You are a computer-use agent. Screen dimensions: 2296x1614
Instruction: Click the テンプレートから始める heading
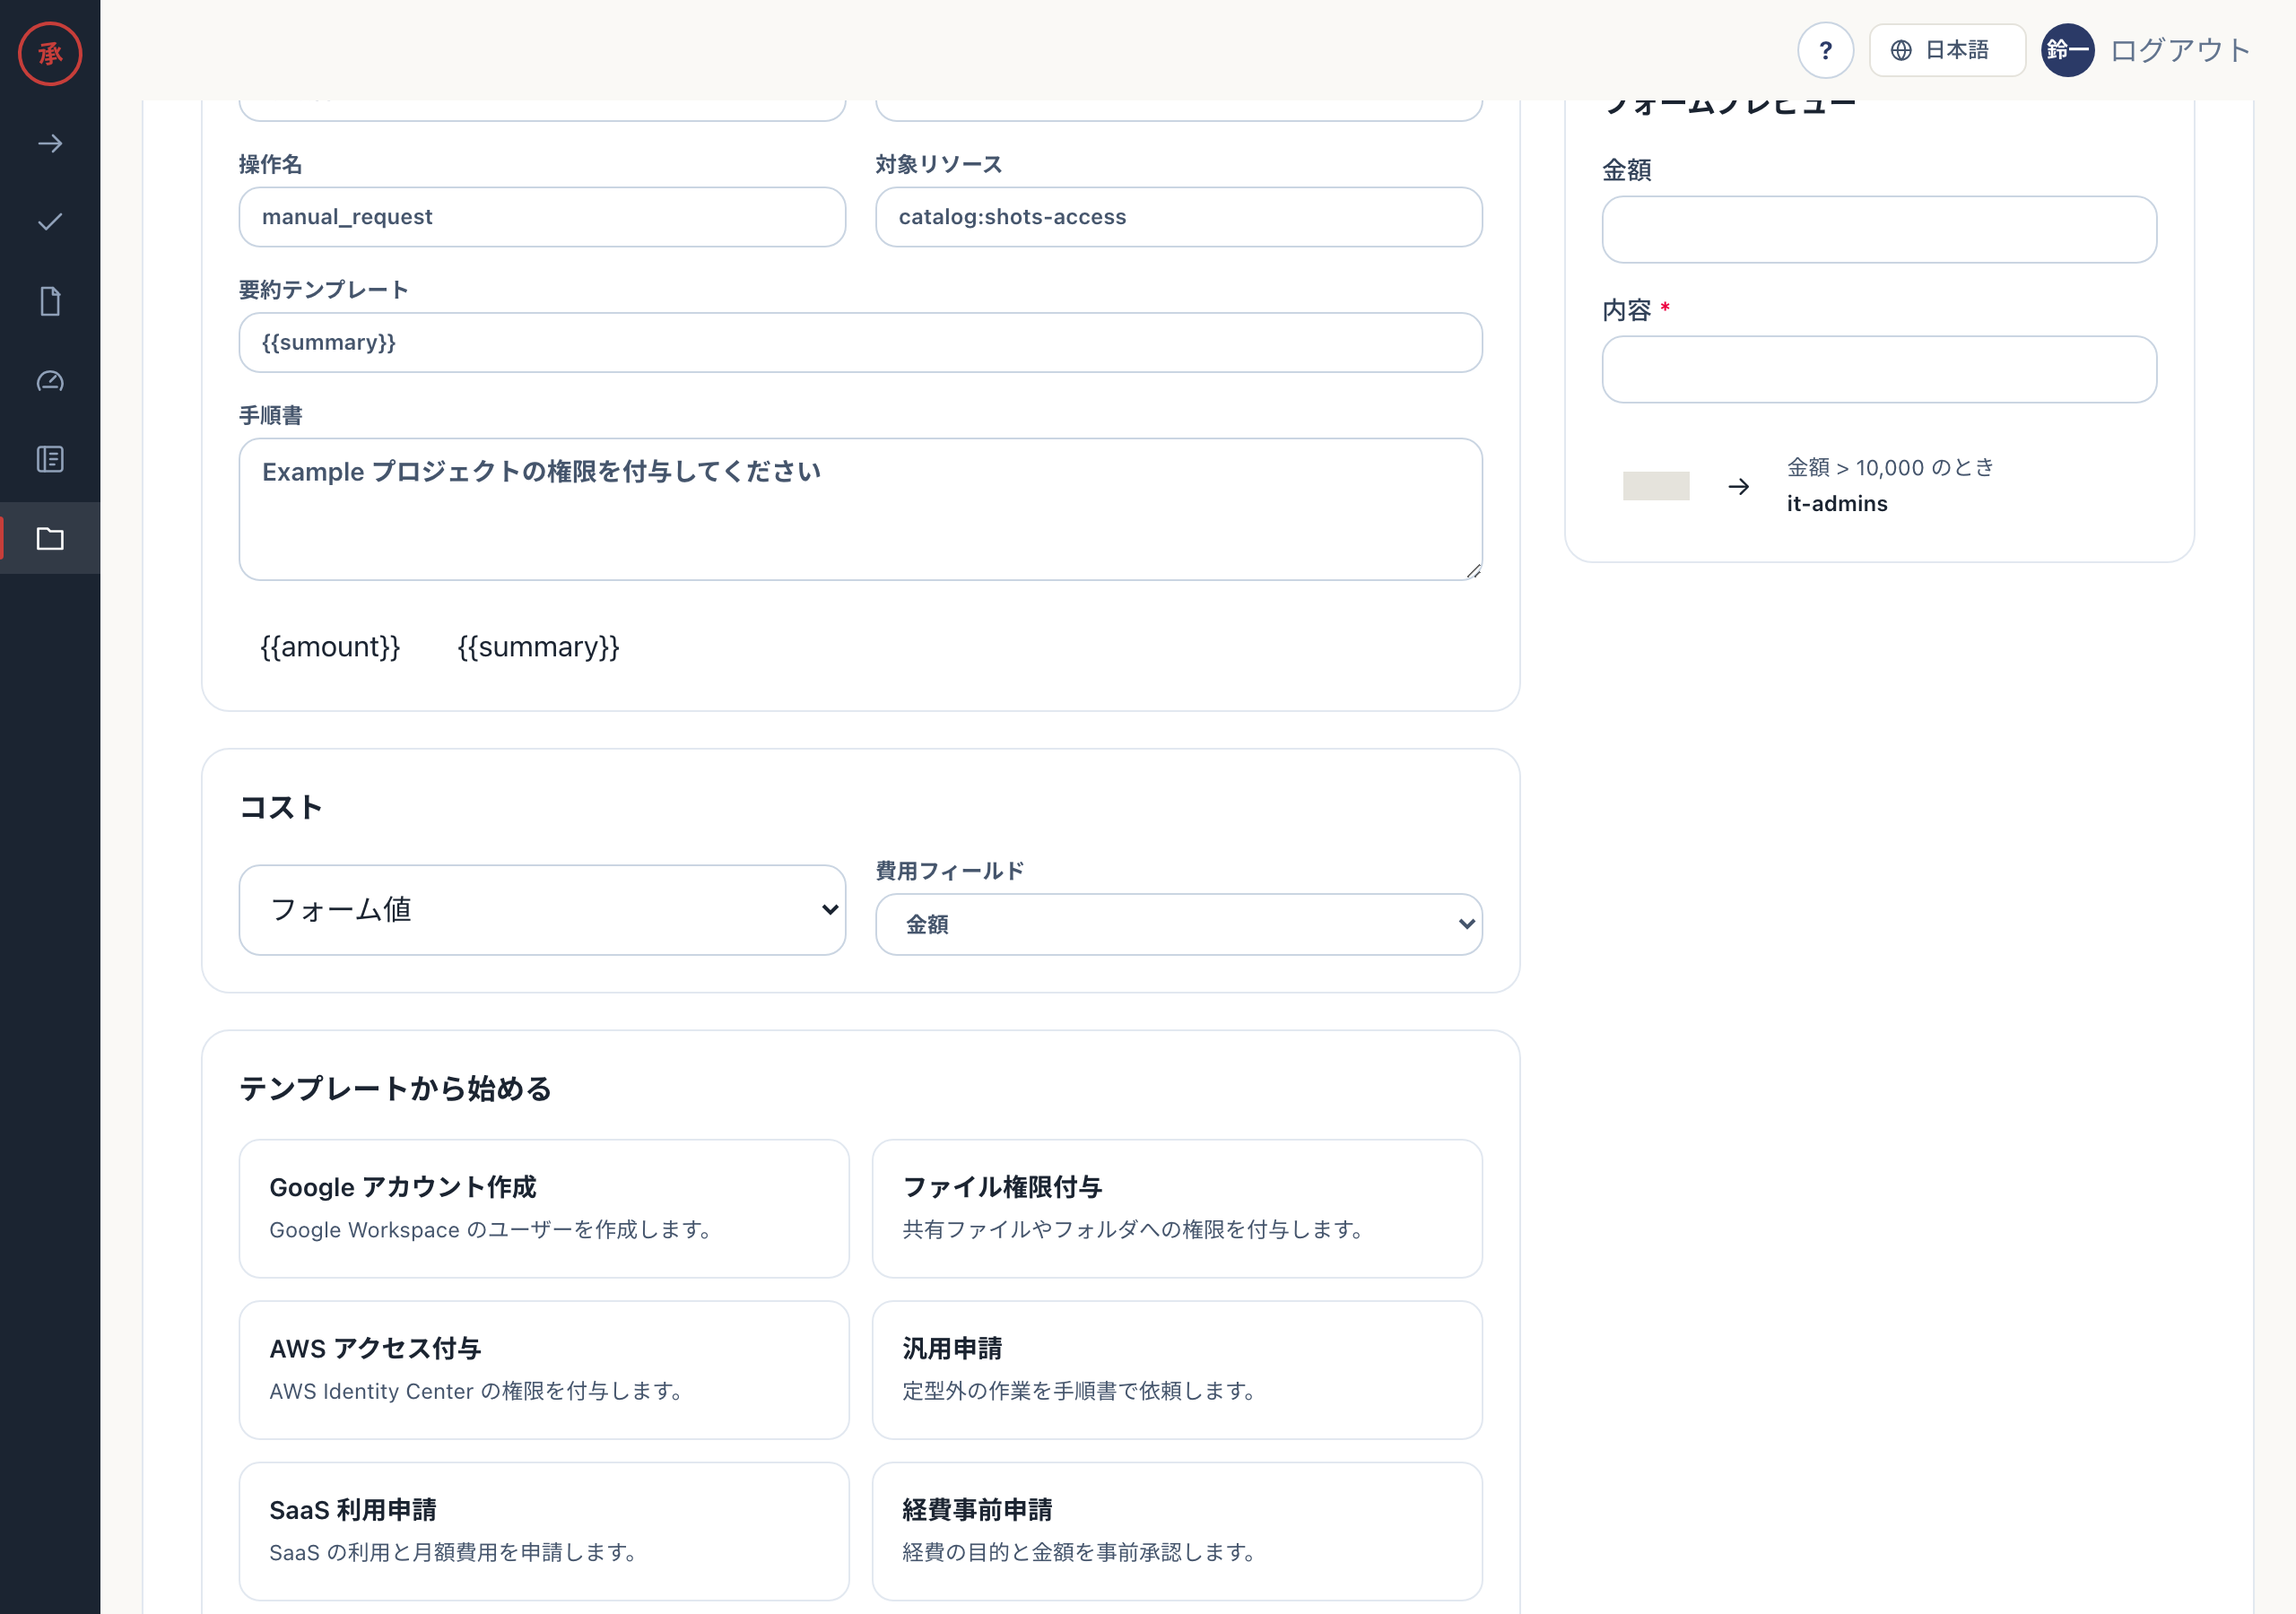[395, 1088]
